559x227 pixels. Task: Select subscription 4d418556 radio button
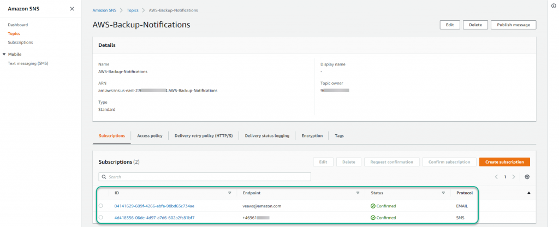point(101,217)
